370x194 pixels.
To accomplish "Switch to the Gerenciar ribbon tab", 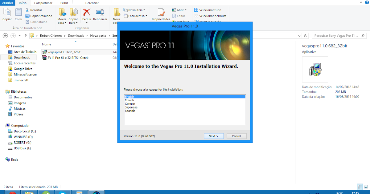I will point(92,3).
